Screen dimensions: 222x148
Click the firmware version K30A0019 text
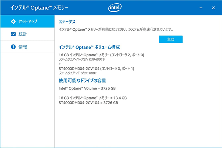pos(82,59)
